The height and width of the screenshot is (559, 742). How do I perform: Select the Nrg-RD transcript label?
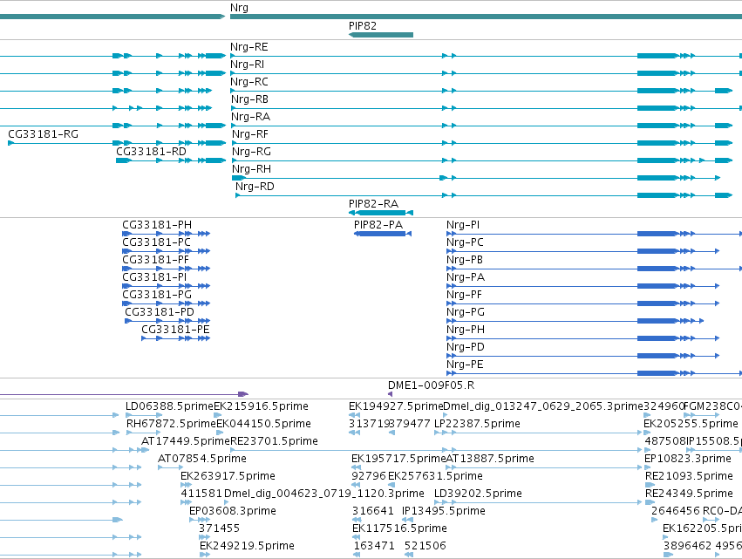point(255,187)
